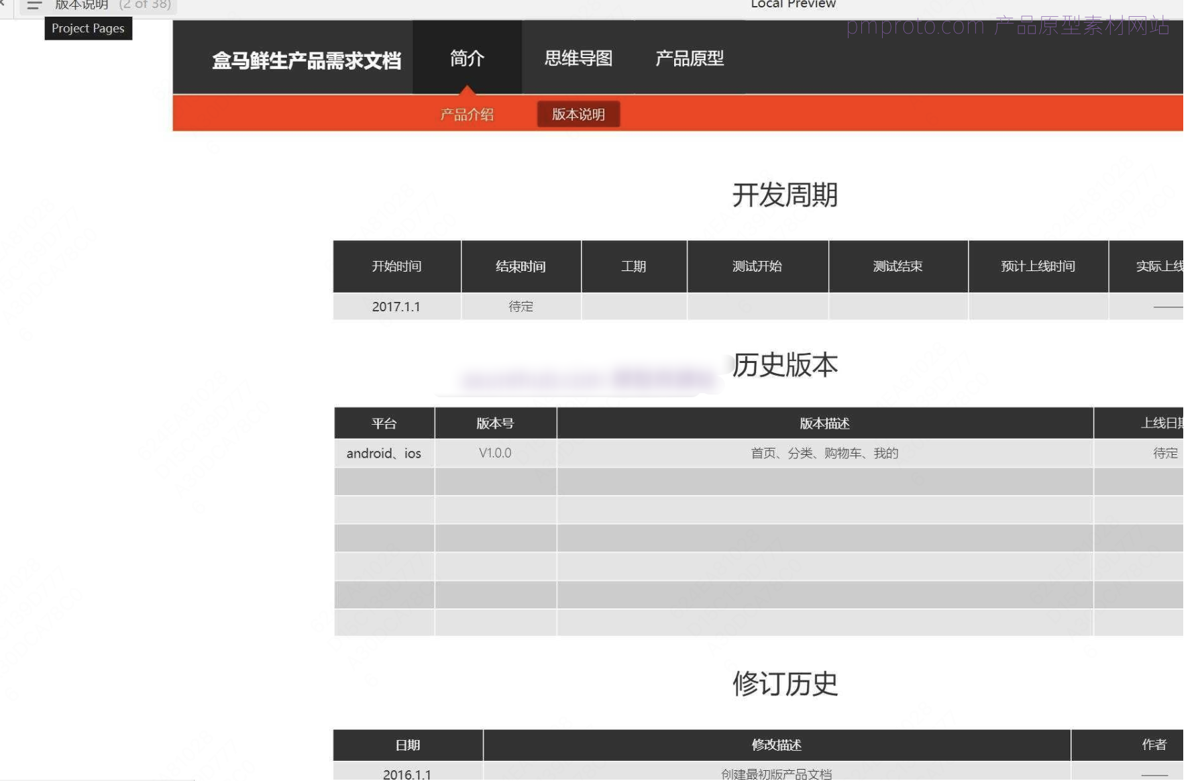Click the 修改描述 column header

pyautogui.click(x=776, y=745)
